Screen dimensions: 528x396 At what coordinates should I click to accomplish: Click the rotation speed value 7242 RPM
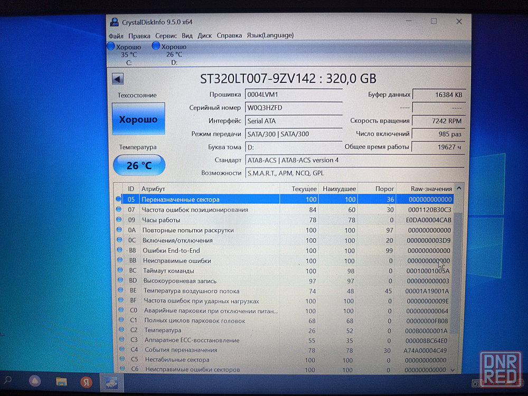point(438,121)
